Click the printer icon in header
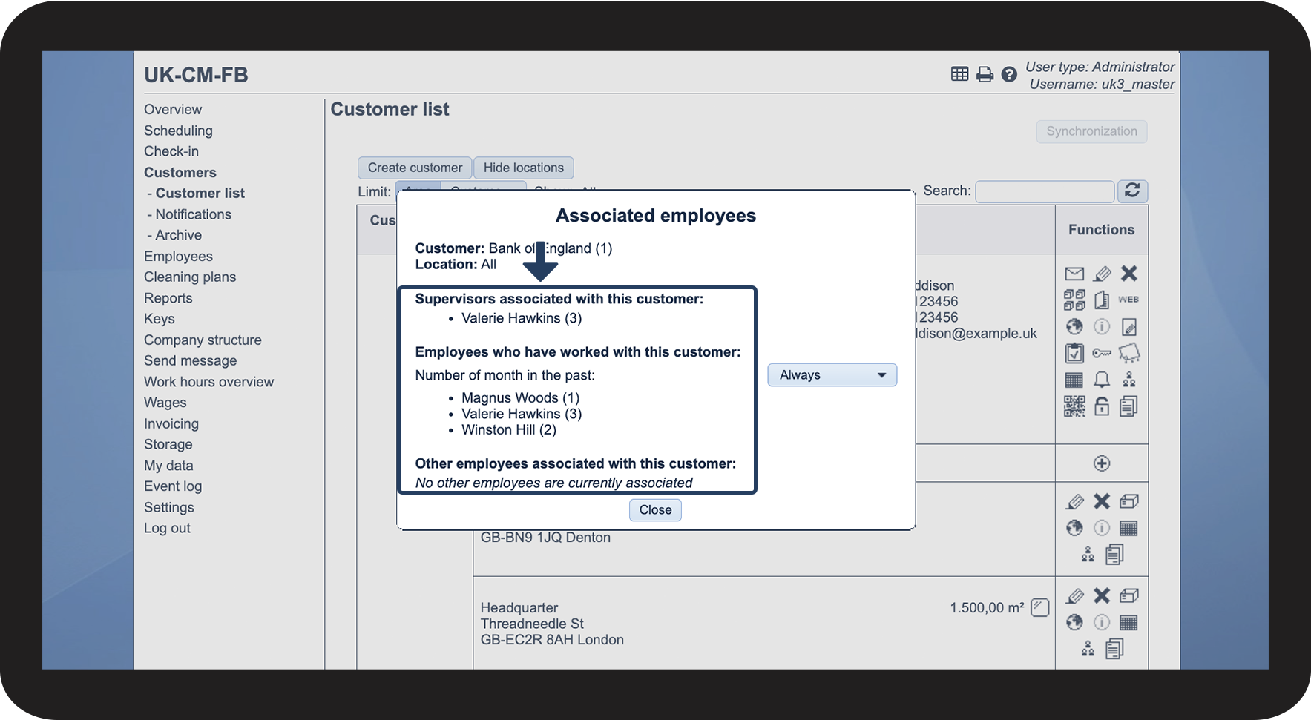1311x720 pixels. 985,74
